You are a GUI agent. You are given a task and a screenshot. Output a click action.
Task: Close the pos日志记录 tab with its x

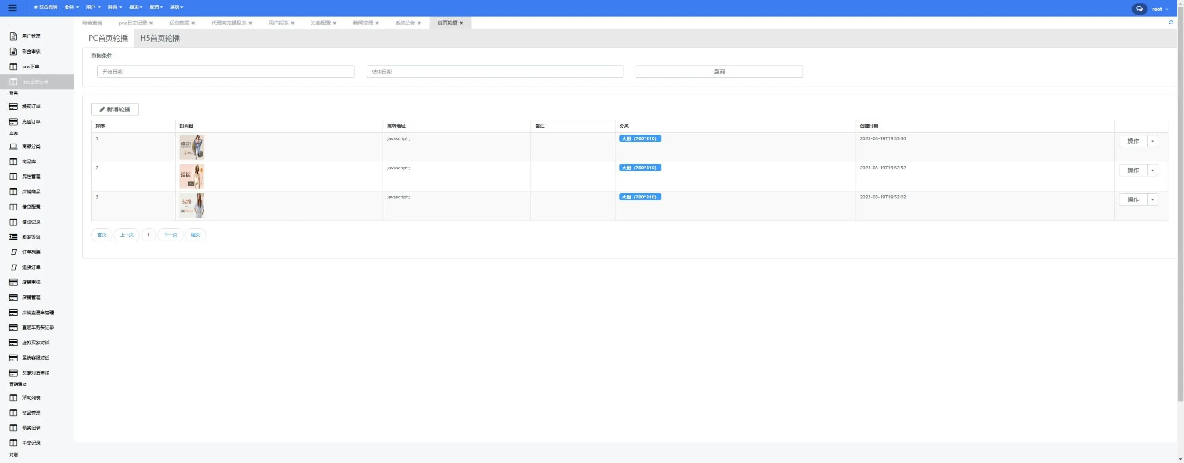click(151, 23)
